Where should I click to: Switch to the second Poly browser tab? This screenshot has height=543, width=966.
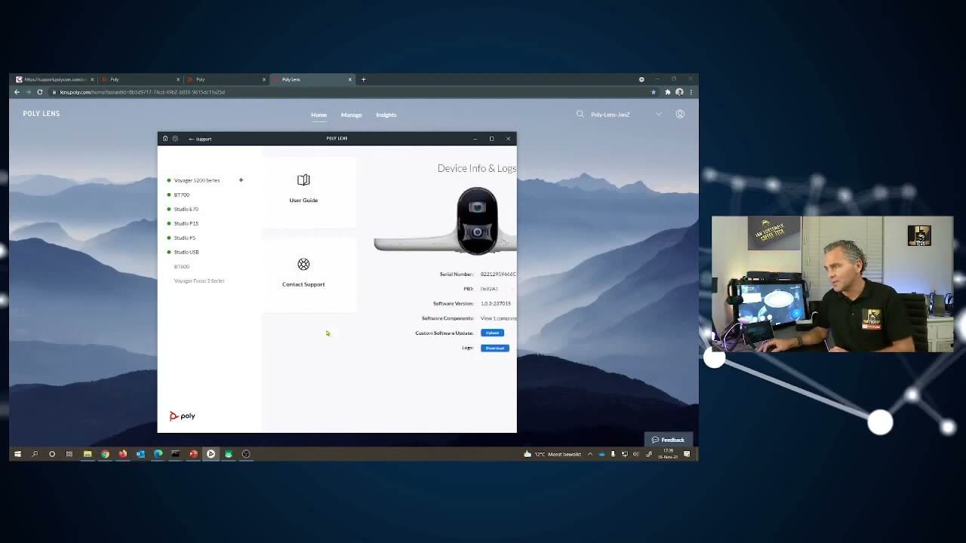[140, 79]
